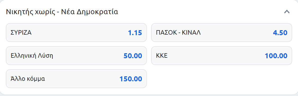Image resolution: width=298 pixels, height=96 pixels.
Task: Select the ΣΥΡΙΖΑ betting option
Action: tap(76, 33)
